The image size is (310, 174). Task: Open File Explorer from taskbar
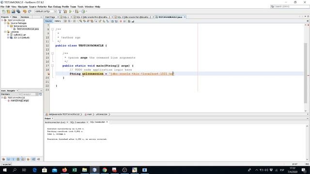pos(84,170)
